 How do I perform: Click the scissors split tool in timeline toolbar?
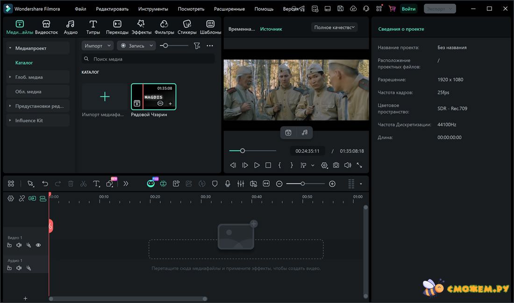[83, 184]
